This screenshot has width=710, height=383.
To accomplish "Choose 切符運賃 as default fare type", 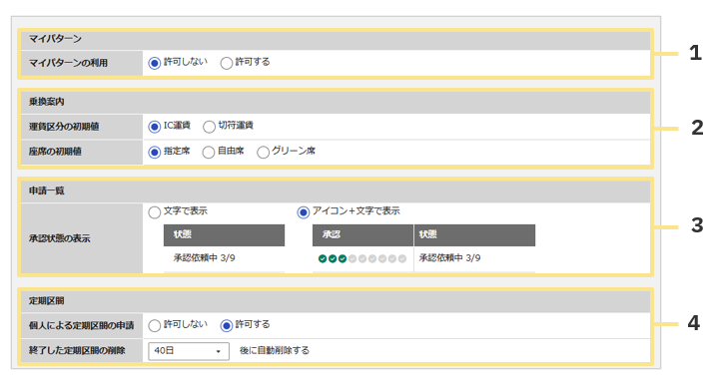I will (x=209, y=127).
